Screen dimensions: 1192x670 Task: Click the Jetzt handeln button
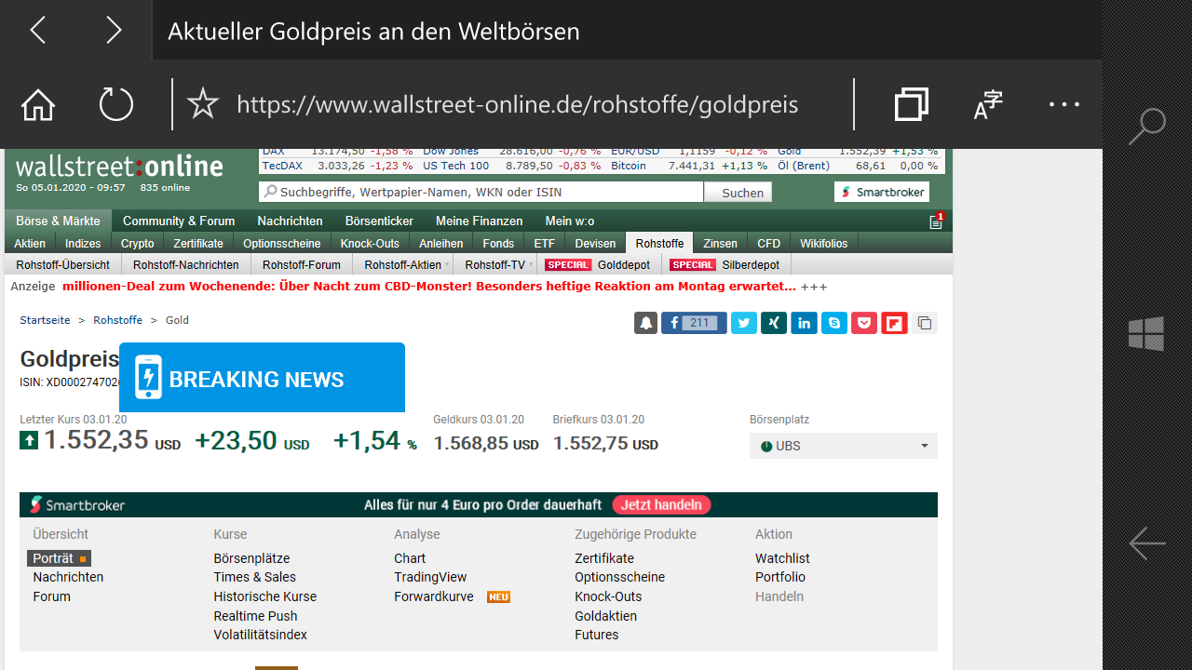point(661,504)
